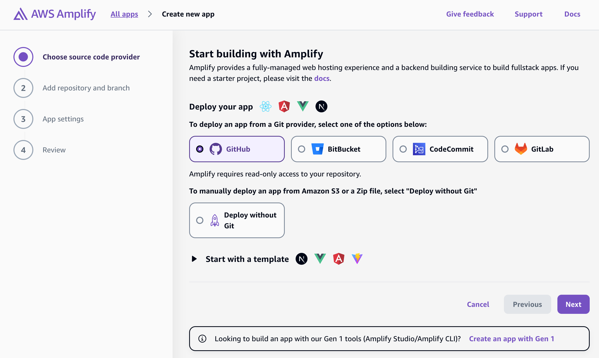
Task: Open the Support menu item
Action: tap(528, 14)
